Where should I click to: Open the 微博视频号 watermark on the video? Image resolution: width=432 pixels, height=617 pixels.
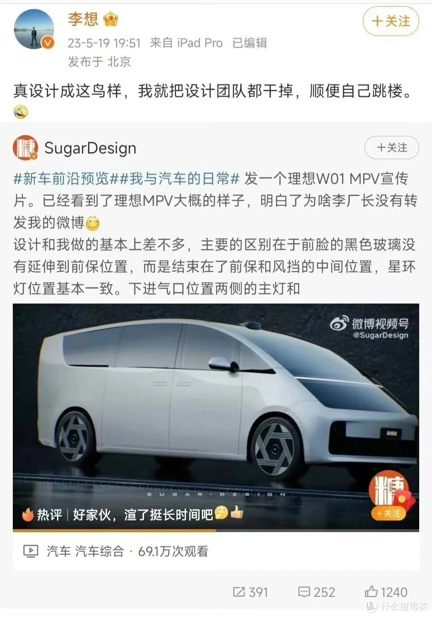point(369,328)
